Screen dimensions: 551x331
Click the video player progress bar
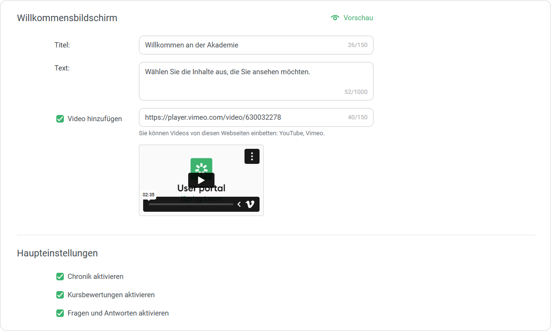tap(191, 204)
